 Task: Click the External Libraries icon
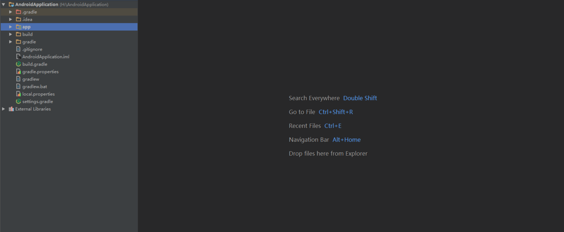(x=11, y=109)
